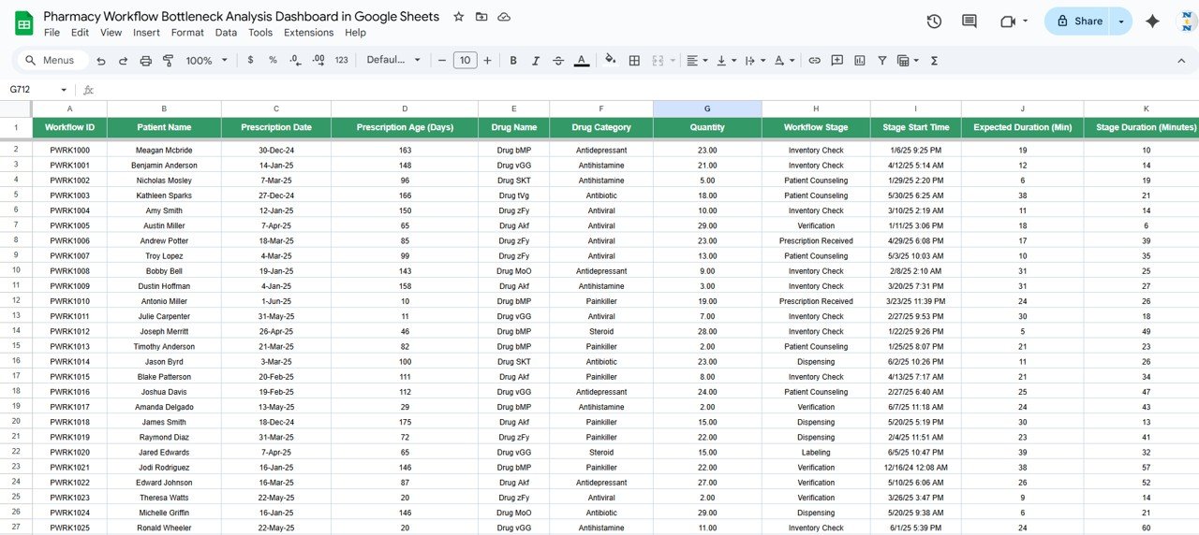
Task: Open the comments panel icon
Action: coord(970,22)
